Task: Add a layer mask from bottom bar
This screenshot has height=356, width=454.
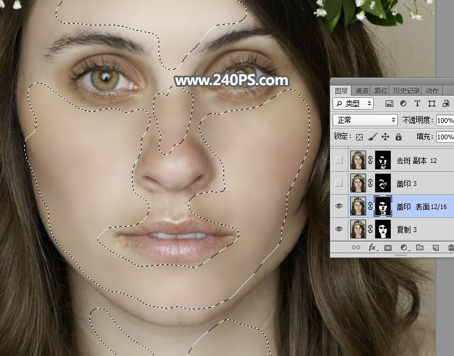Action: (x=388, y=248)
